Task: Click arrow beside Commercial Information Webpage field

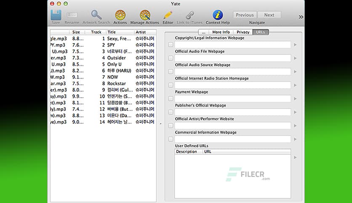Action: [x=295, y=139]
